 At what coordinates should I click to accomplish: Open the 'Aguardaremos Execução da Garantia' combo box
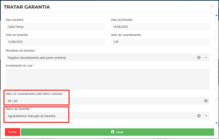[x=98, y=116]
